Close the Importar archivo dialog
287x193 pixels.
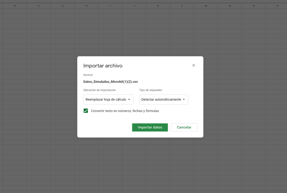(x=194, y=65)
